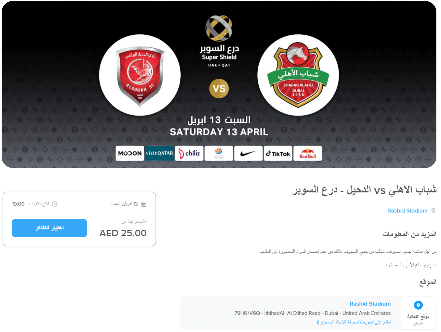
Task: Select the event location tab with blue pin
Action: [x=418, y=313]
